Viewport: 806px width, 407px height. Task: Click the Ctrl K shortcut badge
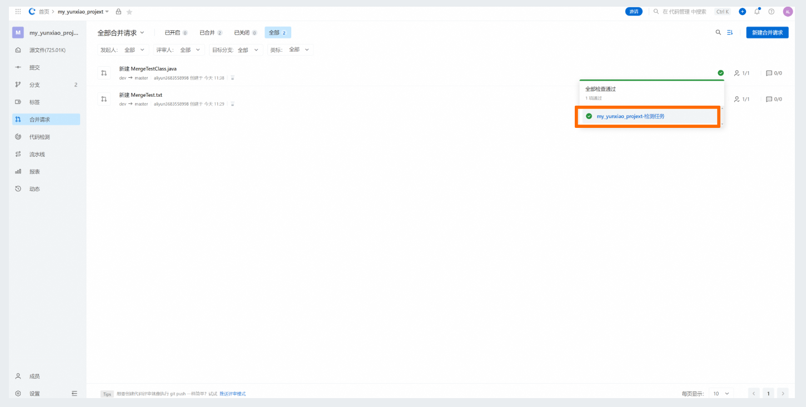tap(723, 12)
